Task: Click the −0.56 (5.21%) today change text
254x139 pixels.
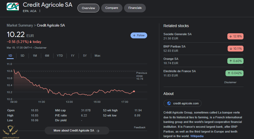Action: [24, 42]
